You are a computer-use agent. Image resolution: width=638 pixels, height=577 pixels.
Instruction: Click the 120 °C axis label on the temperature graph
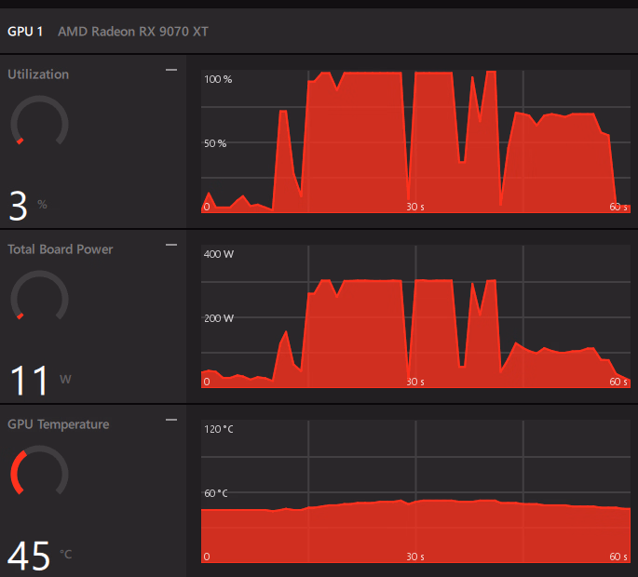218,430
